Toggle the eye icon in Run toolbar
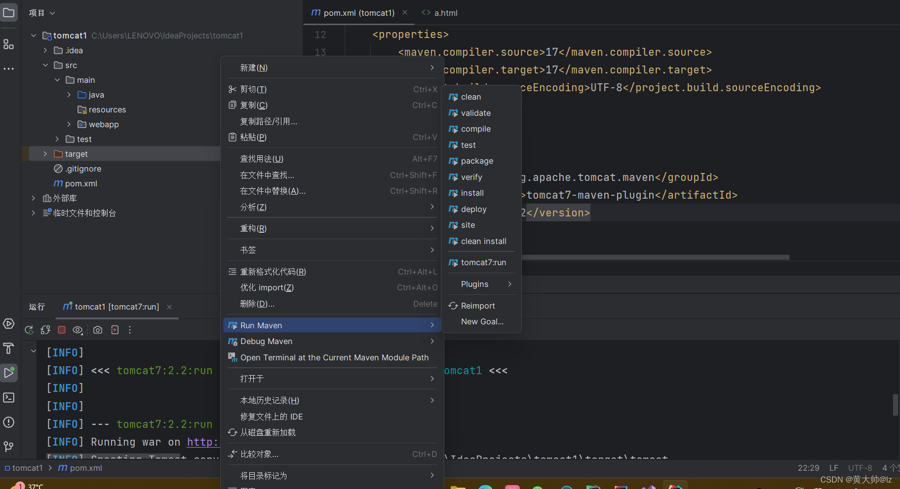The image size is (900, 489). tap(78, 330)
